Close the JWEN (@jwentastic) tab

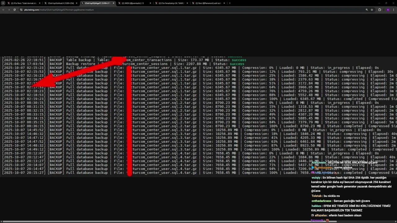pyautogui.click(x=150, y=3)
